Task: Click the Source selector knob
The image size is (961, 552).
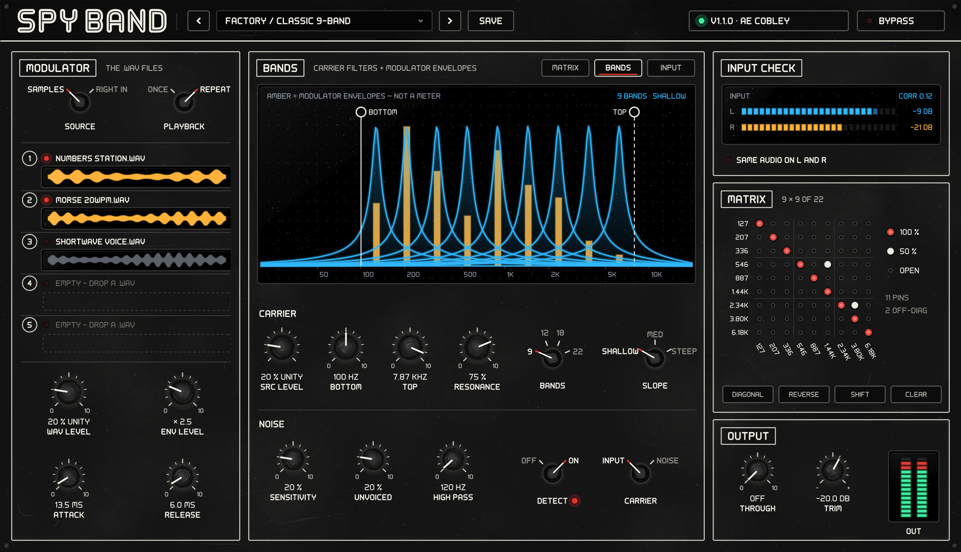Action: (x=80, y=102)
